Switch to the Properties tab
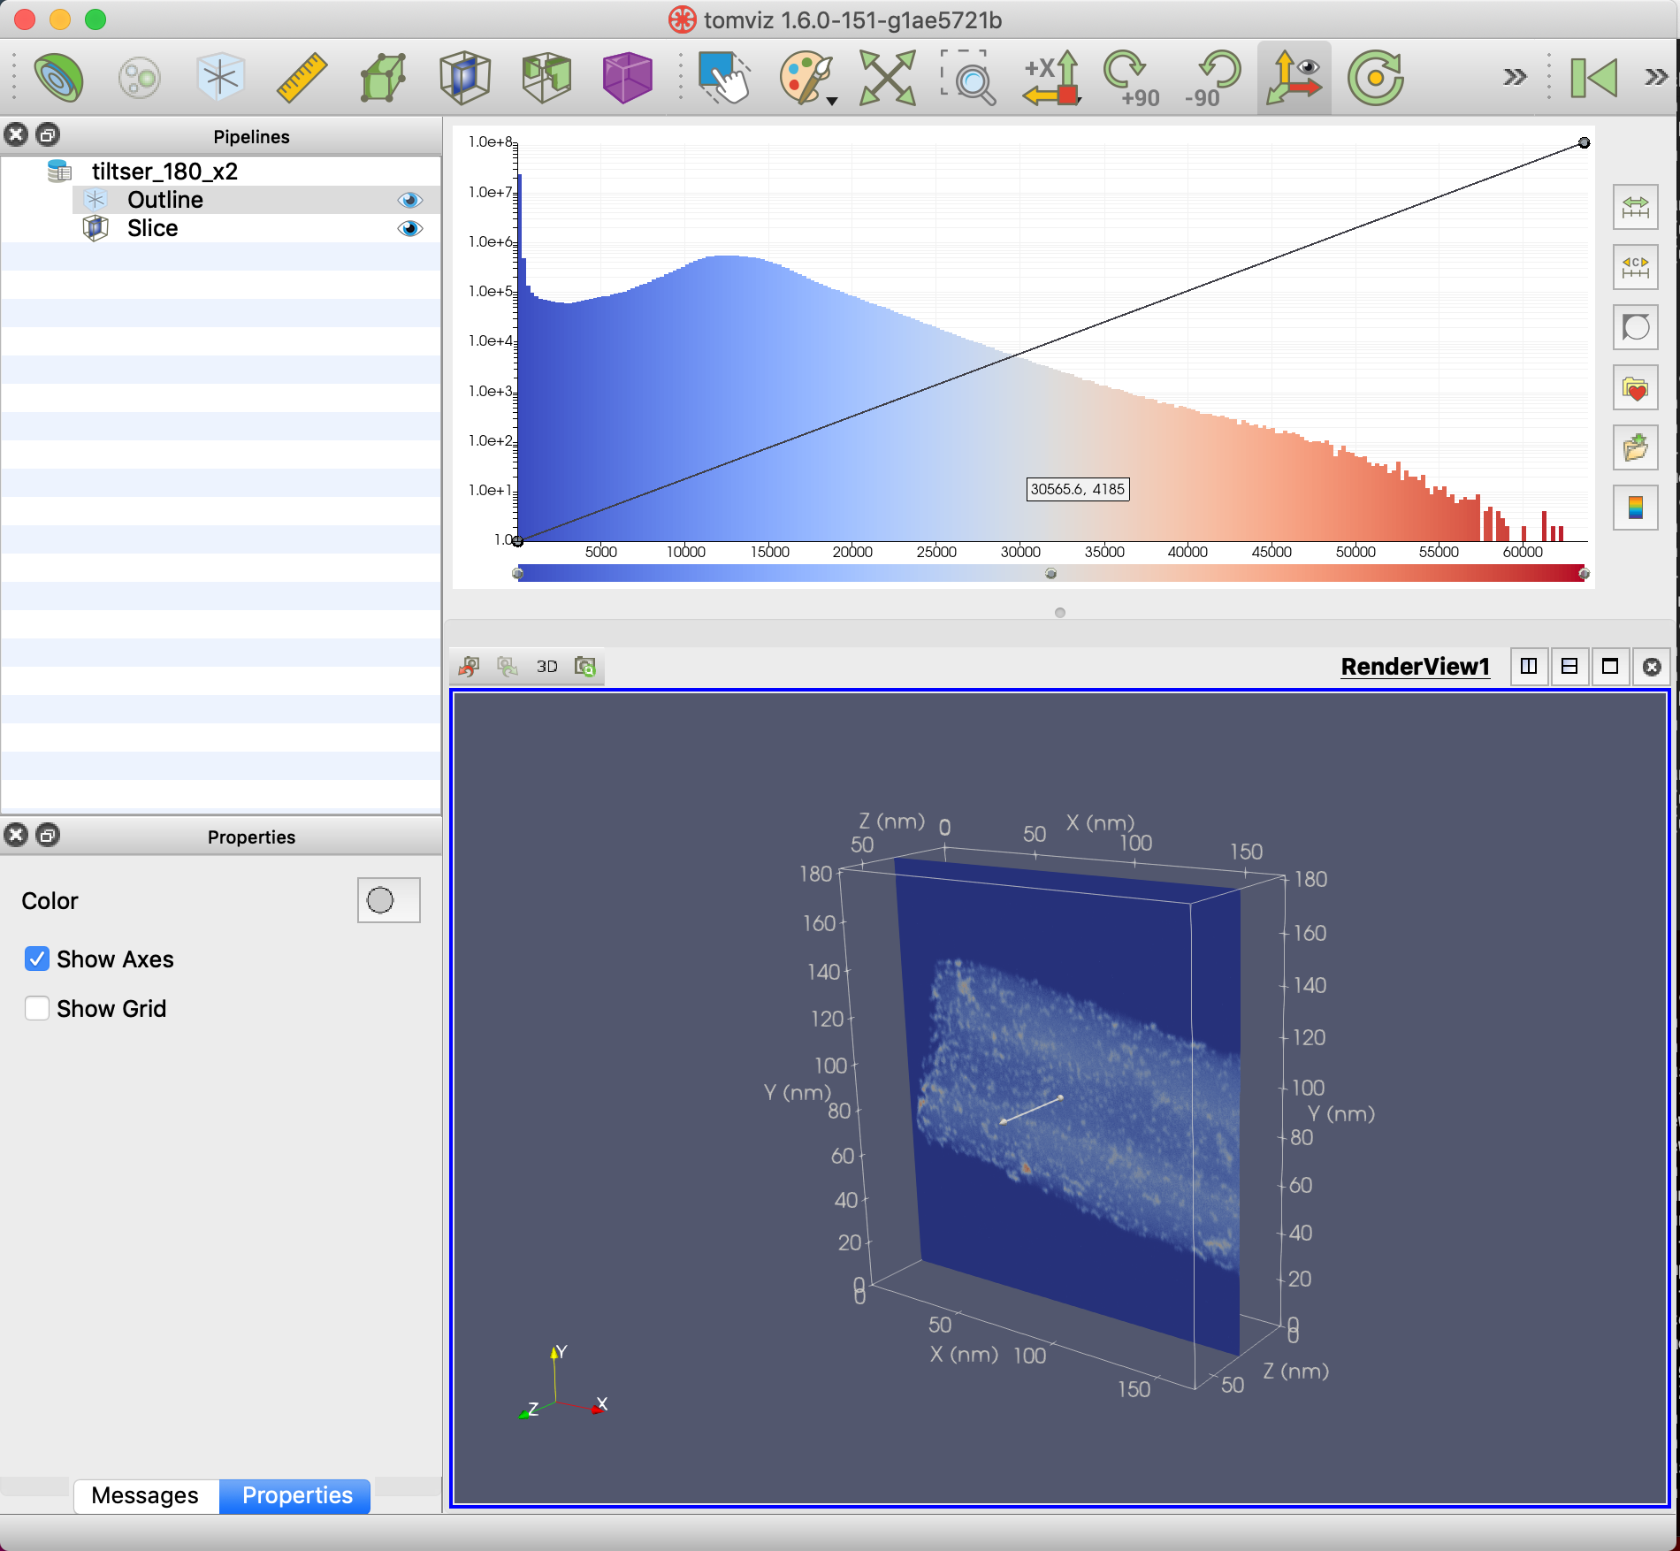This screenshot has width=1680, height=1551. click(297, 1495)
